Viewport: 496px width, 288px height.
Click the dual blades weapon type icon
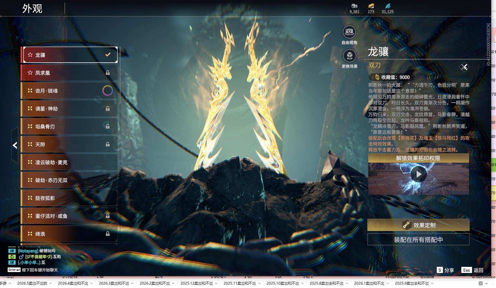tap(464, 67)
